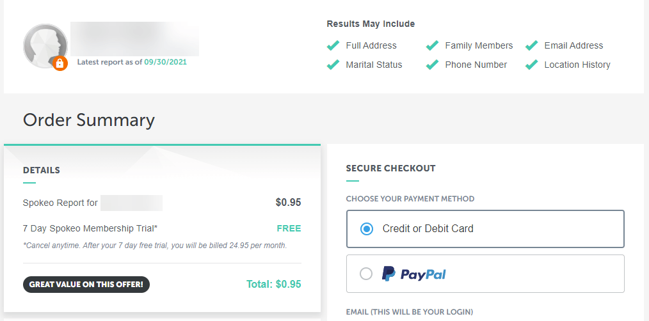Image resolution: width=649 pixels, height=321 pixels.
Task: Select the PayPal radio button
Action: click(366, 274)
